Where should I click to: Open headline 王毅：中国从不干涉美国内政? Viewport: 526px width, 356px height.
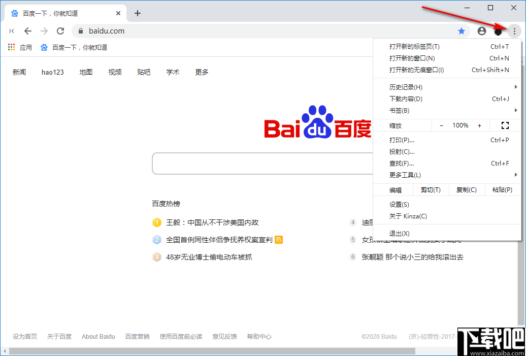pyautogui.click(x=212, y=222)
